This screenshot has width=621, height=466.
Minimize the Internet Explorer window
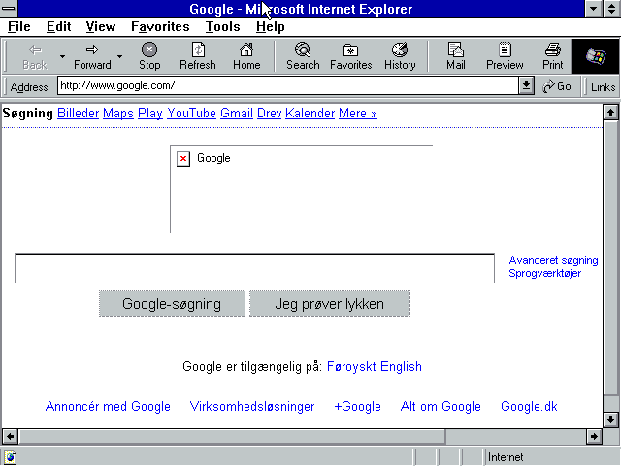pos(594,9)
